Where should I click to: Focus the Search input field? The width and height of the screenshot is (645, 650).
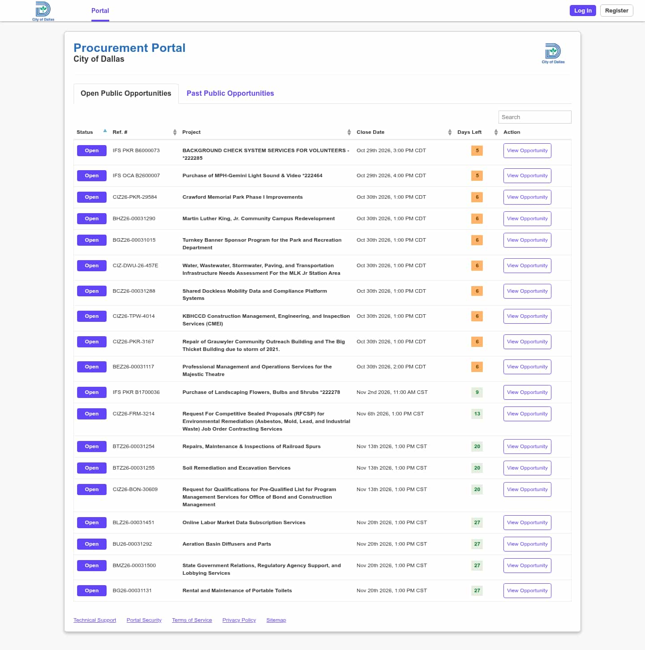coord(535,117)
